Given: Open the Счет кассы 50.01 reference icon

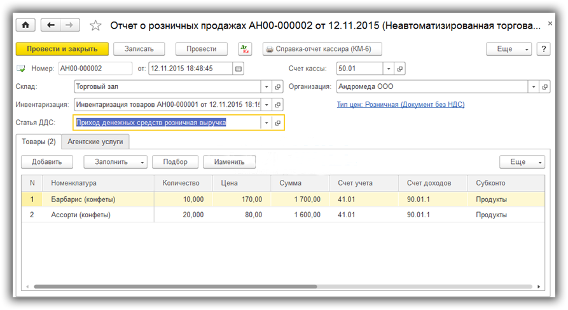Looking at the screenshot, I should pos(401,69).
